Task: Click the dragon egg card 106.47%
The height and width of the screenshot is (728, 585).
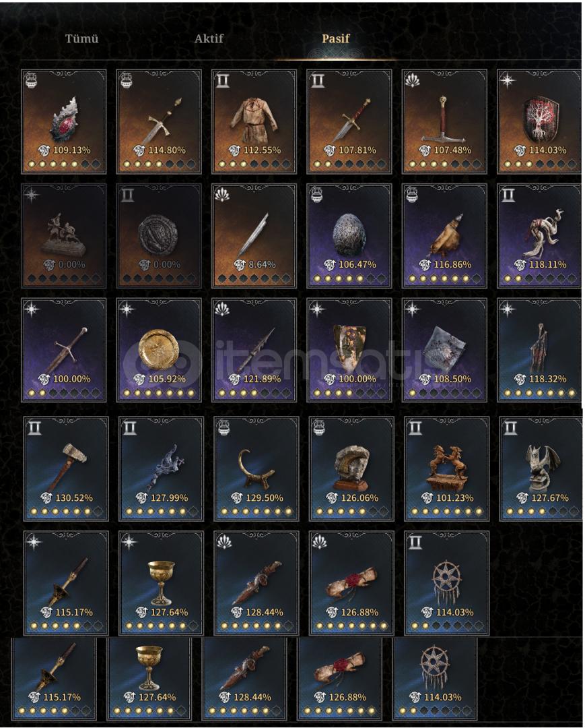Action: click(x=349, y=236)
